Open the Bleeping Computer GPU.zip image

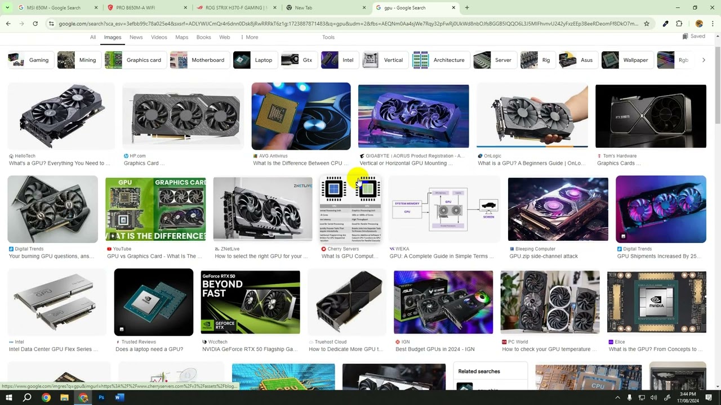(558, 209)
